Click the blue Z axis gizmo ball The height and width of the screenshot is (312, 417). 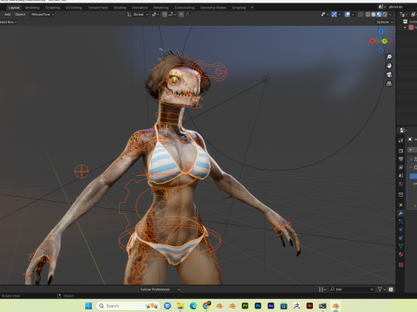[381, 31]
